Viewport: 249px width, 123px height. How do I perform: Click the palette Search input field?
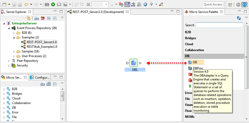pos(219,25)
